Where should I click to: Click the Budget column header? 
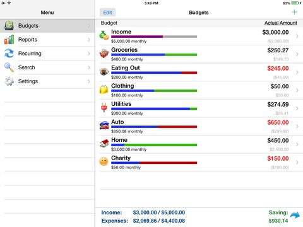tap(109, 23)
